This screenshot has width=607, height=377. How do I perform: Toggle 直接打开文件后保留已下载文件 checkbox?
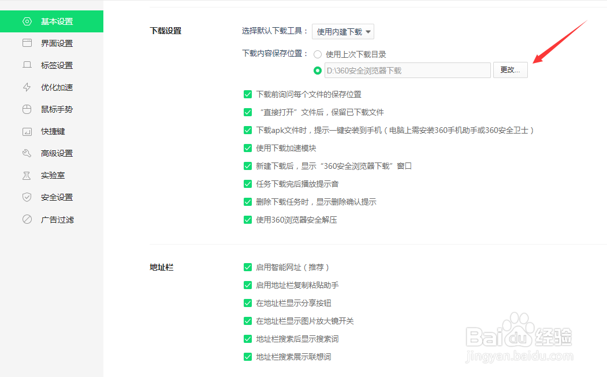(x=248, y=112)
